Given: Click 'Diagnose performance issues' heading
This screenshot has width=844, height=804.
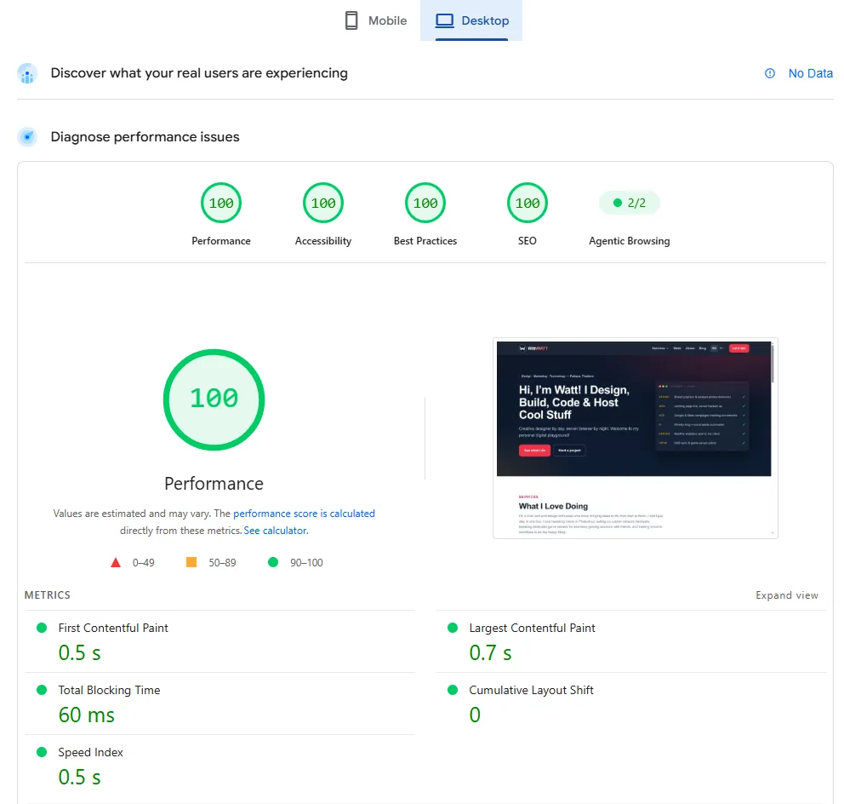Looking at the screenshot, I should click(145, 137).
